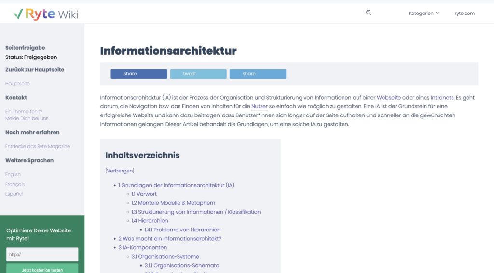
Task: Open the Nutzer link in intro paragraph
Action: coord(259,106)
